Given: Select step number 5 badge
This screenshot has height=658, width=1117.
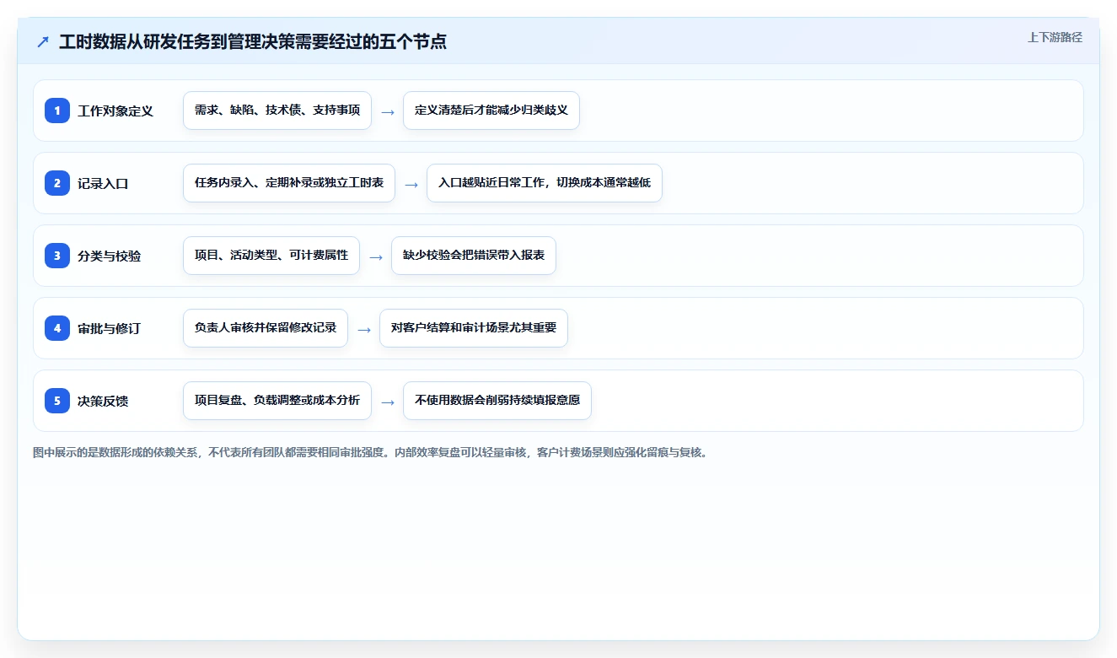Looking at the screenshot, I should tap(57, 401).
